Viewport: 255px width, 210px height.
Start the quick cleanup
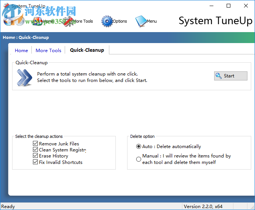[231, 76]
